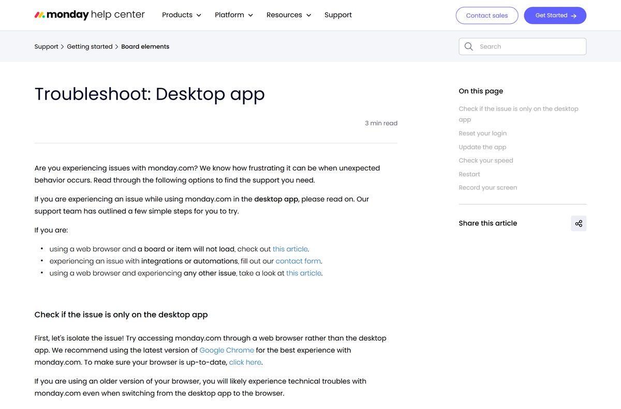The image size is (621, 409).
Task: Click the monday help center logo
Action: 90,15
